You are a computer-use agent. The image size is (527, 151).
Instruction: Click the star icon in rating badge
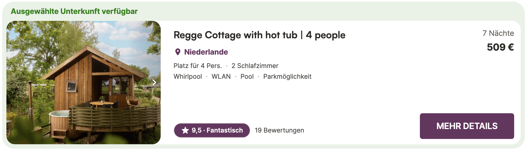(x=185, y=130)
